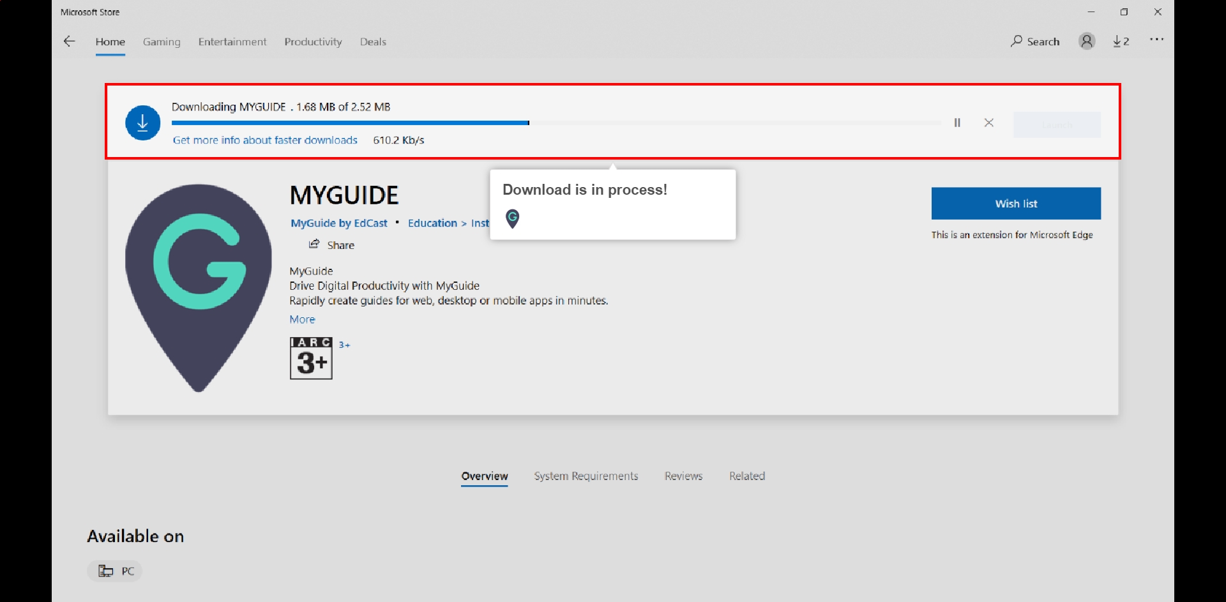
Task: Pause the MYGUIDE download
Action: pos(957,123)
